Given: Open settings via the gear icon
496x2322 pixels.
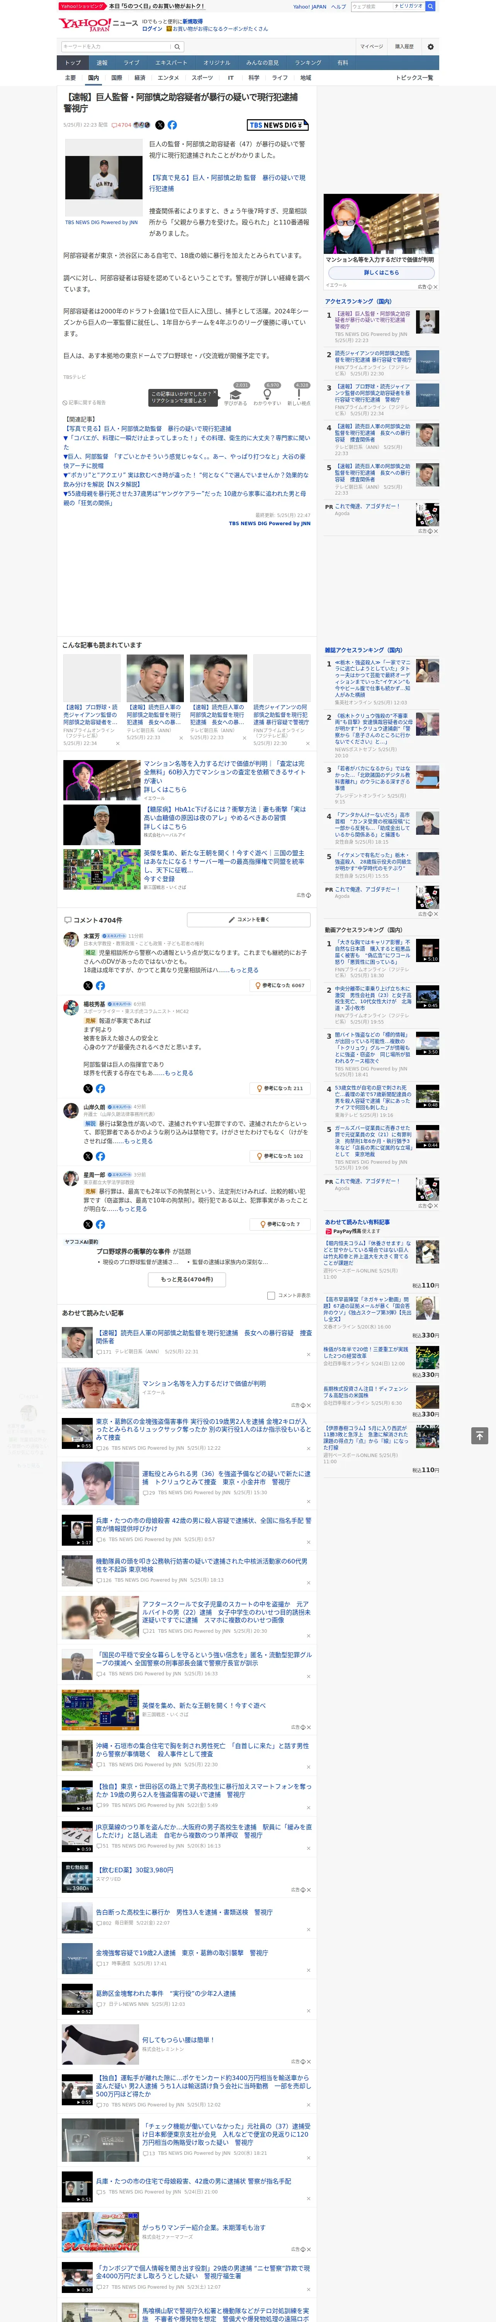Looking at the screenshot, I should 430,47.
